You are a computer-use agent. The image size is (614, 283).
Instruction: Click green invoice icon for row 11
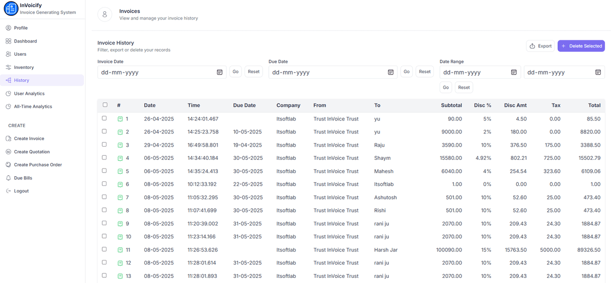tap(120, 250)
